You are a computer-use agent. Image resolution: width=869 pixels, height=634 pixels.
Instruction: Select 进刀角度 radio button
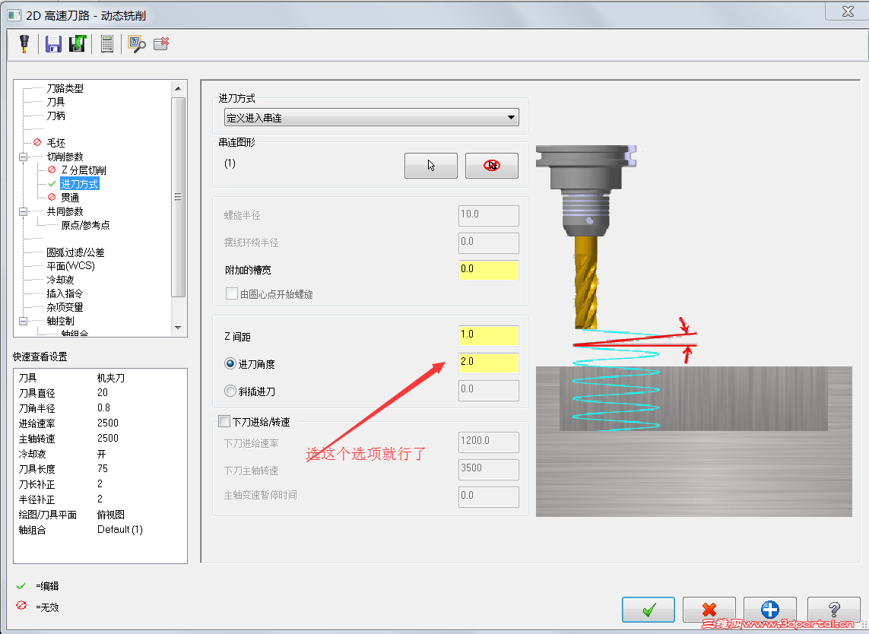click(x=230, y=363)
